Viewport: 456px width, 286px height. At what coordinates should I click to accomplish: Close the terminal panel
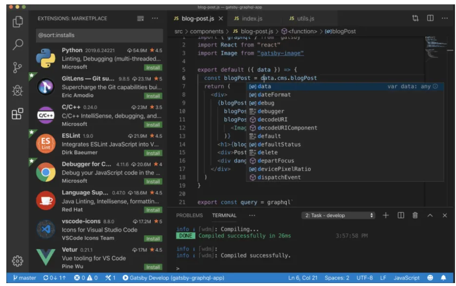445,215
